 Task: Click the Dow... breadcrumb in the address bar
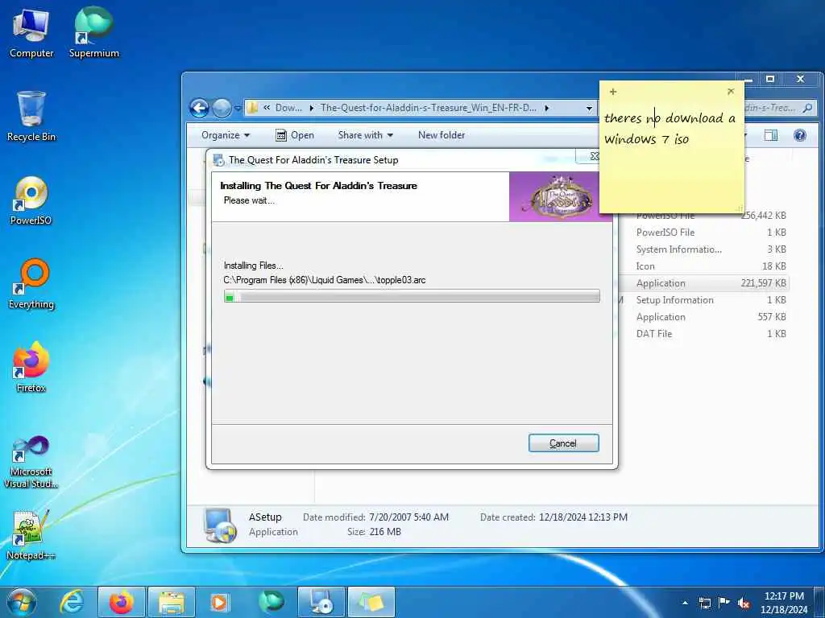coord(288,108)
